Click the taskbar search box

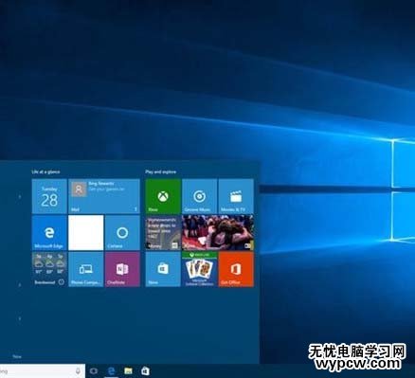click(43, 371)
